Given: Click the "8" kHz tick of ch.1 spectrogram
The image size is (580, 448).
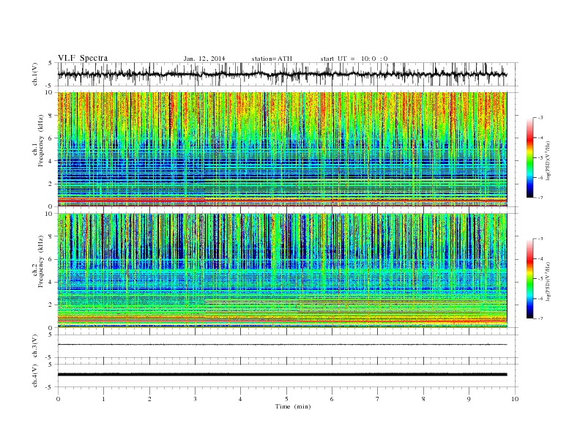Looking at the screenshot, I should 51,116.
